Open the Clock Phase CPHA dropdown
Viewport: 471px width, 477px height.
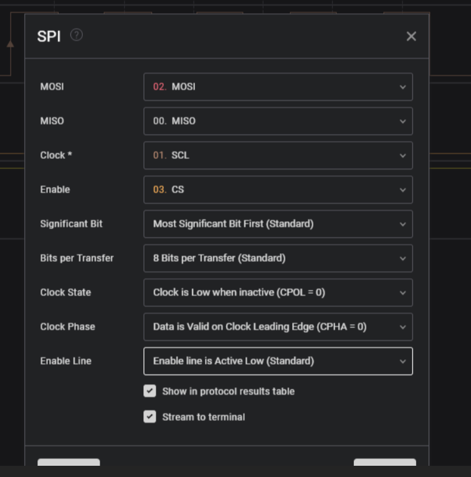pos(278,327)
